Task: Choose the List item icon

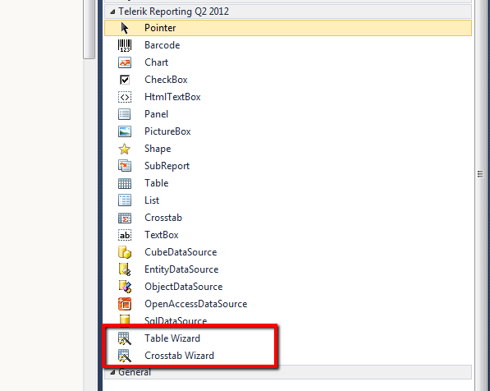Action: coord(125,200)
